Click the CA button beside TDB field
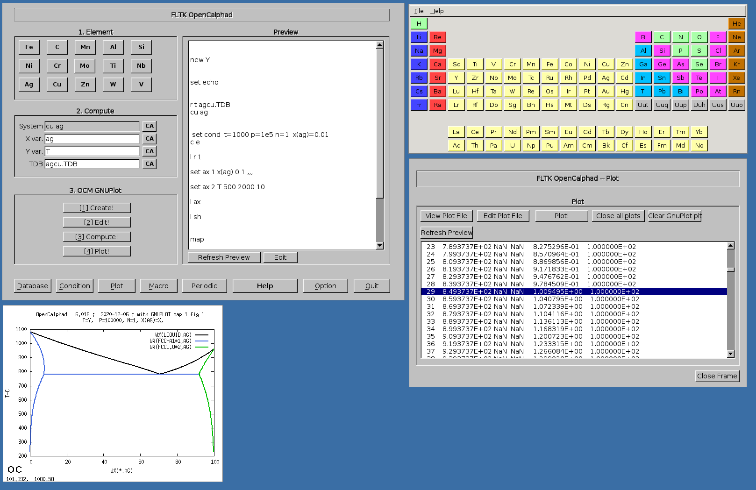756x490 pixels. tap(150, 164)
